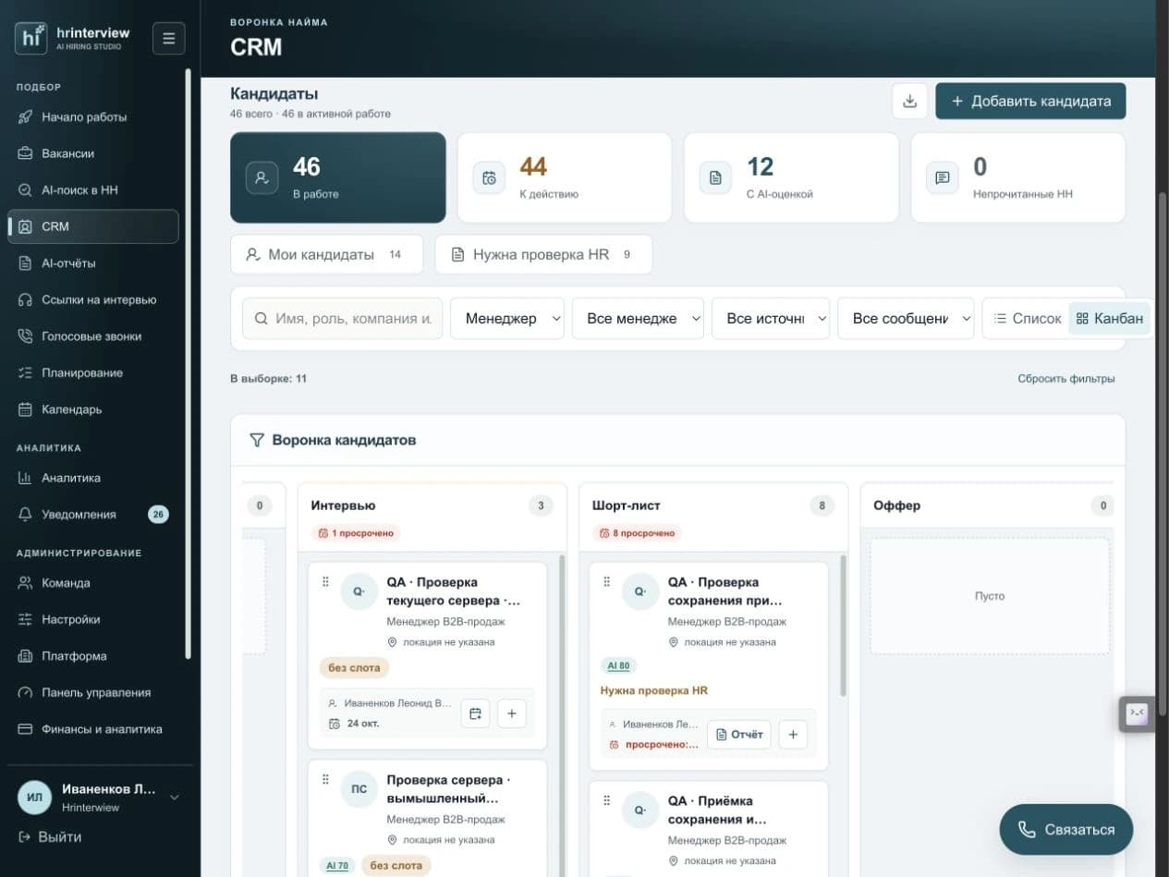The height and width of the screenshot is (877, 1169).
Task: Go to AI-поиск в HH
Action: tap(93, 189)
